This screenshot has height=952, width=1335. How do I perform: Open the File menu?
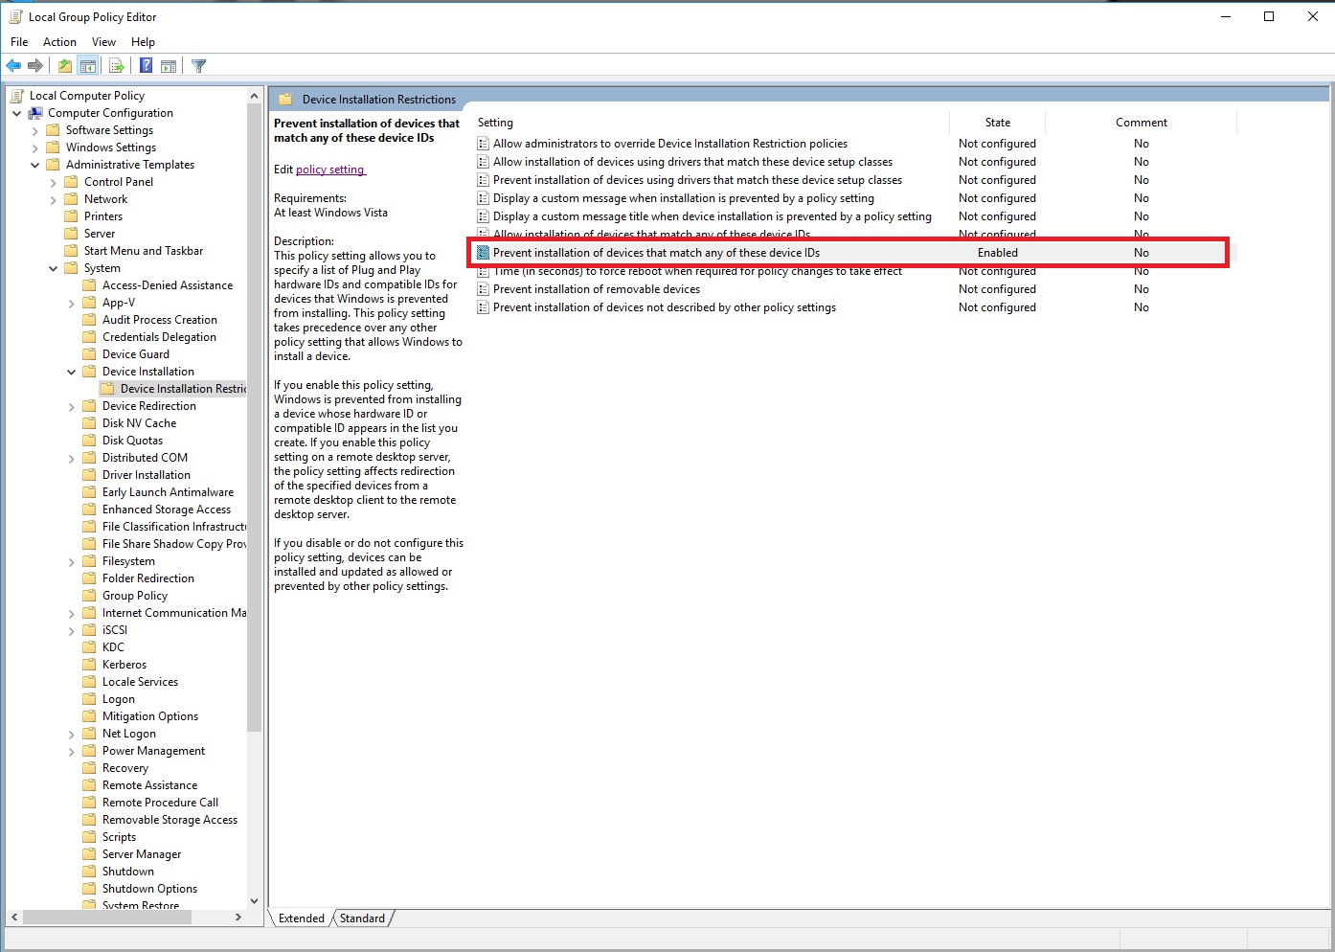(x=19, y=42)
